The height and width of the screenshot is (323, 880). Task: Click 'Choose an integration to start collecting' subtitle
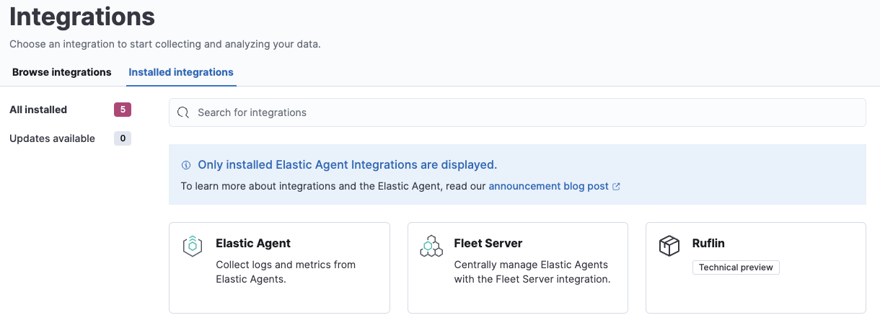165,44
